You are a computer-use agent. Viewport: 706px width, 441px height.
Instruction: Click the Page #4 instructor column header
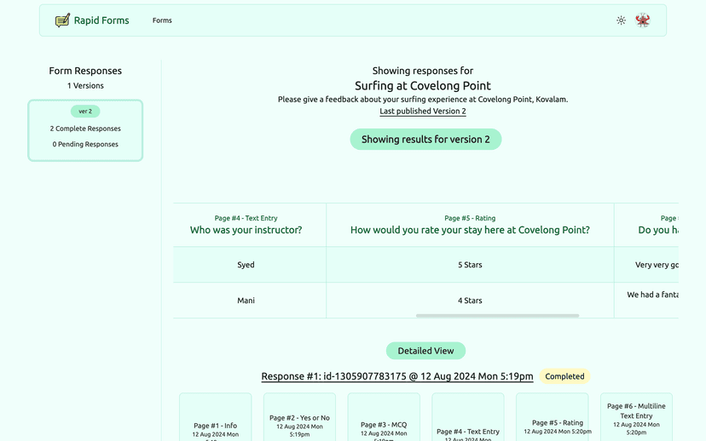(246, 225)
